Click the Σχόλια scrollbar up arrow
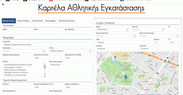Image resolution: width=183 pixels, height=95 pixels. pyautogui.click(x=45, y=64)
